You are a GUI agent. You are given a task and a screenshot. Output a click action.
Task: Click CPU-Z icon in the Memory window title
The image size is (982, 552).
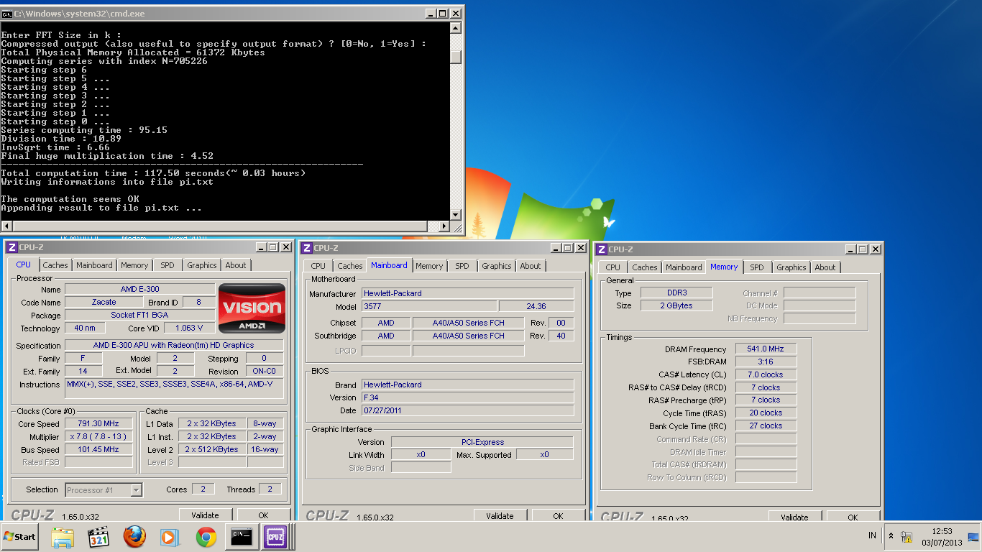pos(601,249)
